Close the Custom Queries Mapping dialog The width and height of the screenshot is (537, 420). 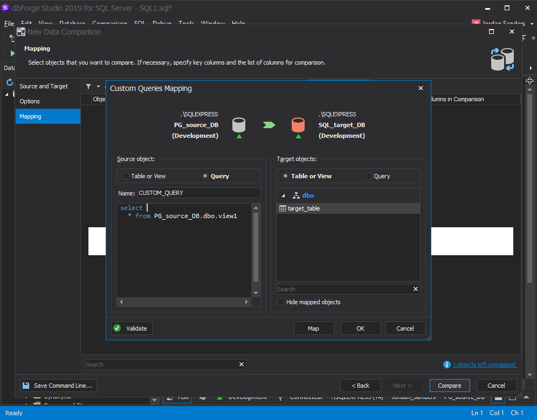click(421, 88)
